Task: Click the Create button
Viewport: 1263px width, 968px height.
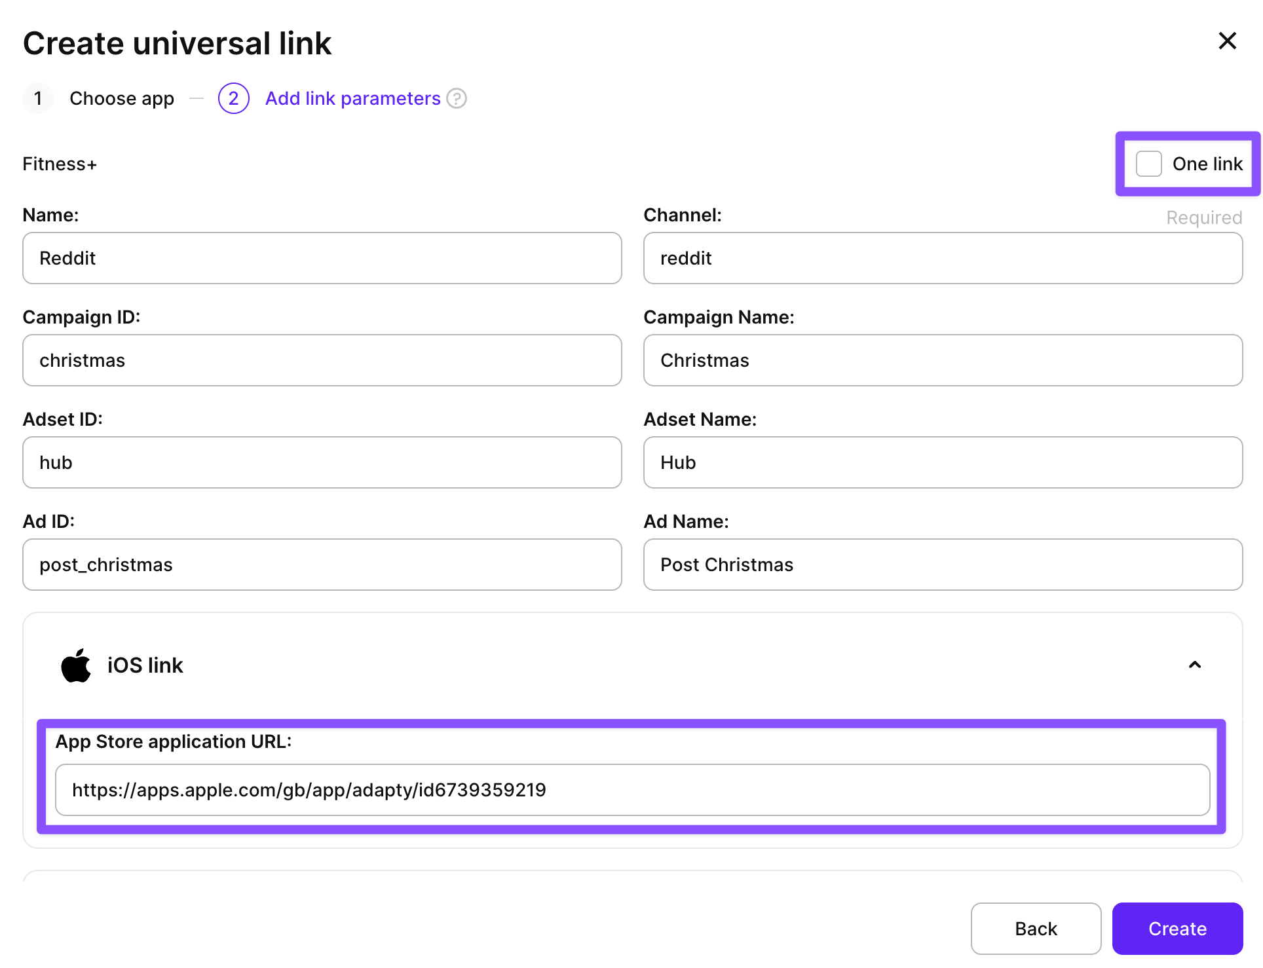Action: tap(1177, 928)
